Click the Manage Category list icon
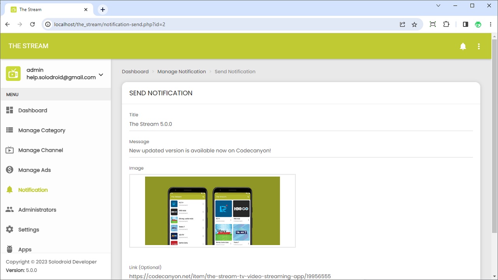 (x=10, y=130)
